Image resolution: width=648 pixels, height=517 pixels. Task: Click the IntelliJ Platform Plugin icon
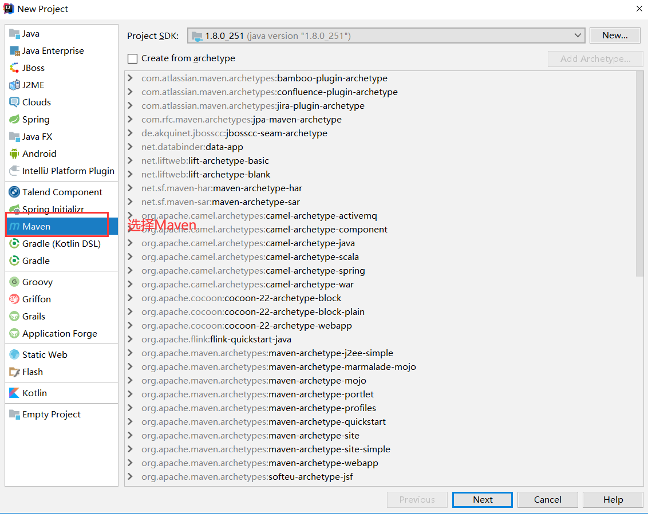14,171
